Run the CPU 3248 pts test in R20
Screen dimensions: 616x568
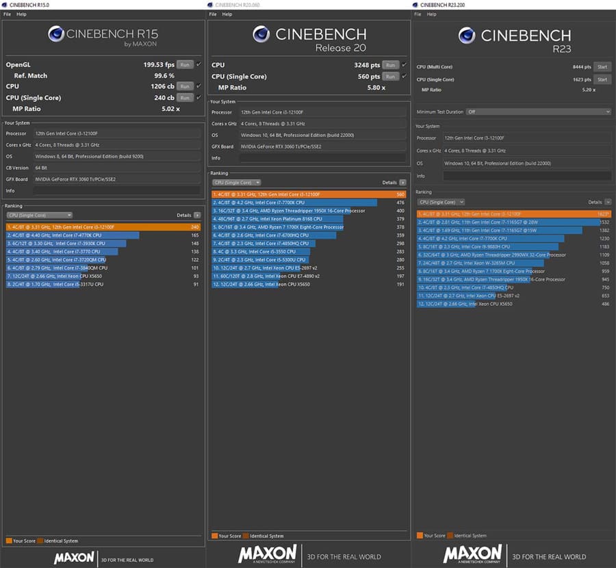(390, 65)
